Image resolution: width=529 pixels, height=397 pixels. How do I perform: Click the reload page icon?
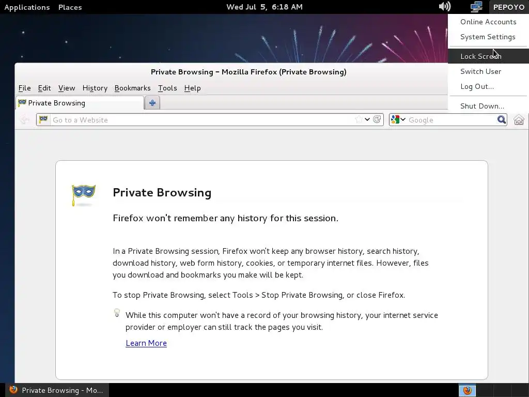click(x=377, y=119)
